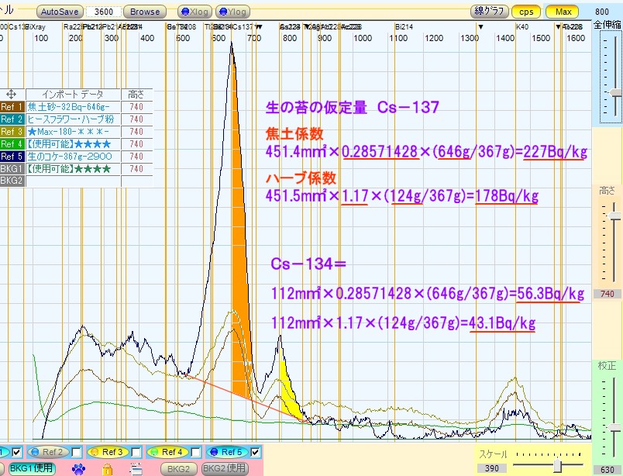Select the BKG1 row label
The height and width of the screenshot is (476, 623).
tap(12, 168)
